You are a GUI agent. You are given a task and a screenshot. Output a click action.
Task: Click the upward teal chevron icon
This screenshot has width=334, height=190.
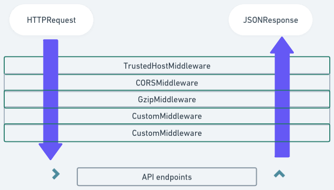click(x=279, y=174)
